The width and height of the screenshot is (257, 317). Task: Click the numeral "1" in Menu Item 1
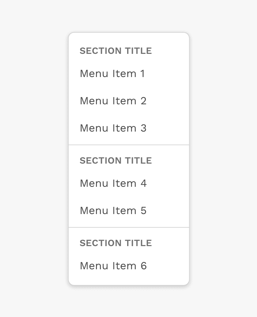(142, 74)
